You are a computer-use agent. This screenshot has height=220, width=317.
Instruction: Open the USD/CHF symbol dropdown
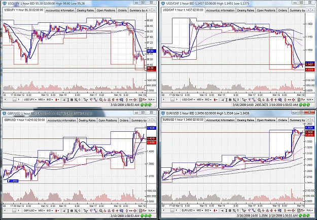pyautogui.click(x=188, y=99)
